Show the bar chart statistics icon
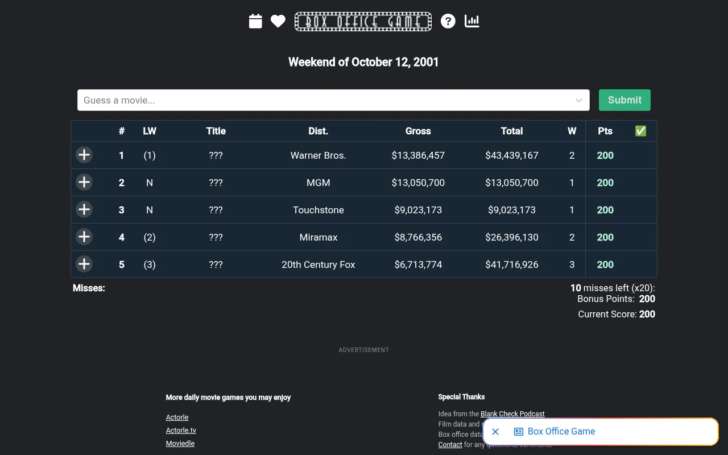Image resolution: width=728 pixels, height=455 pixels. (x=471, y=21)
